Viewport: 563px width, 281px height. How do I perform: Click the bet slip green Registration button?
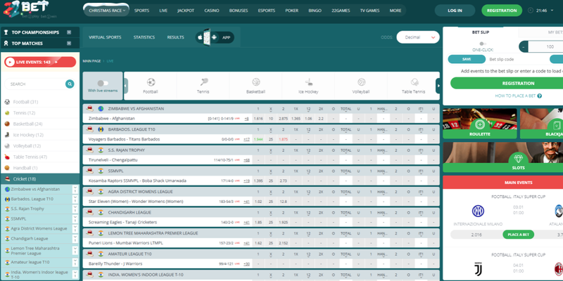[518, 83]
